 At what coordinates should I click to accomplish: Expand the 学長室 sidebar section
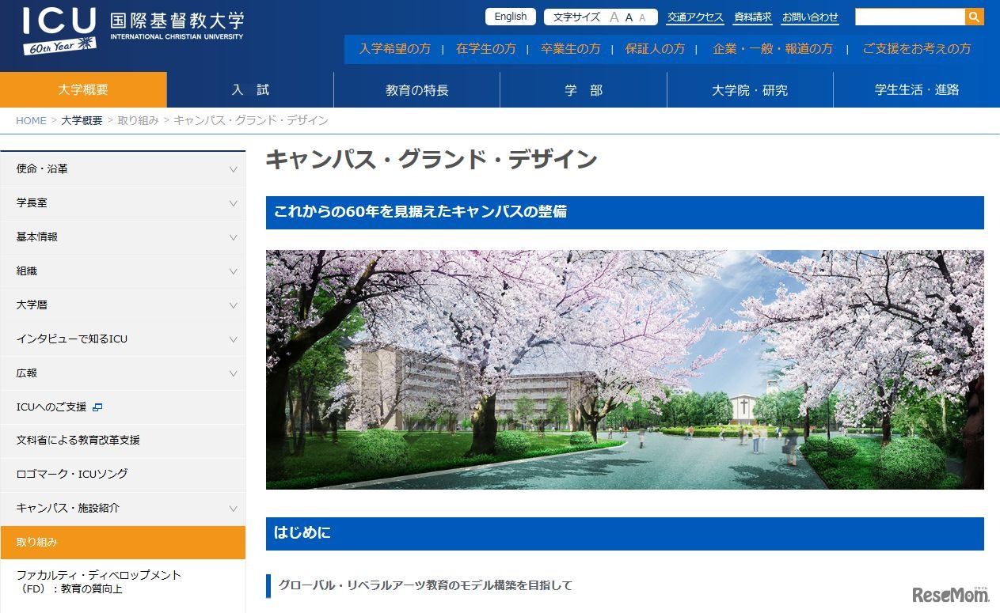(x=233, y=203)
